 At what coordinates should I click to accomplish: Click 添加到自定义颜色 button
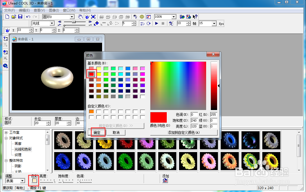[x=184, y=132]
